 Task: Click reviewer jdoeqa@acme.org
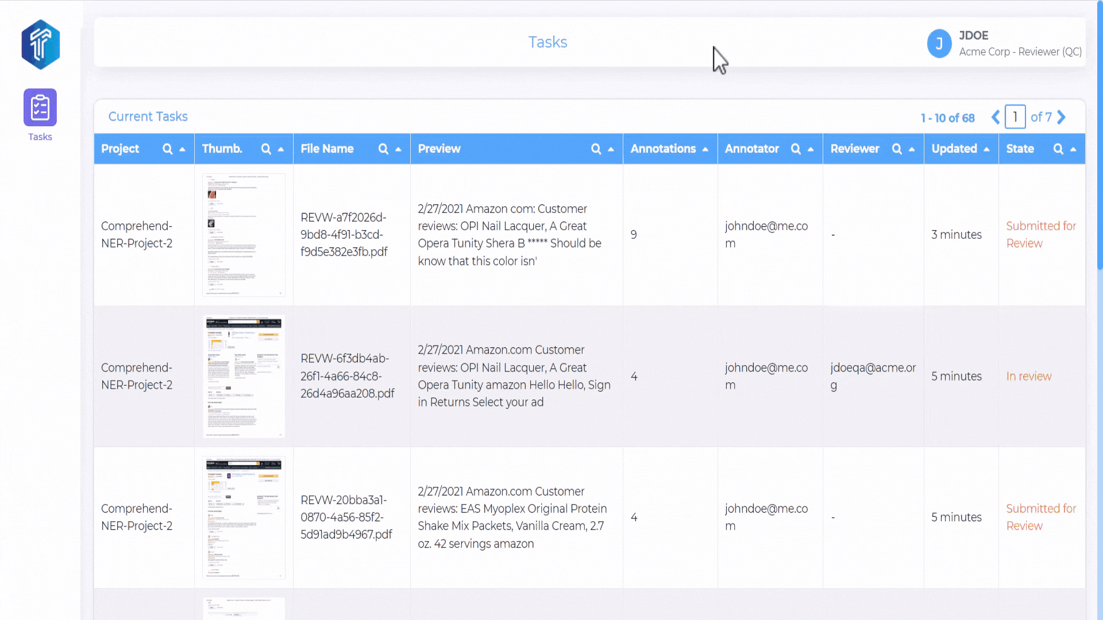click(x=873, y=376)
